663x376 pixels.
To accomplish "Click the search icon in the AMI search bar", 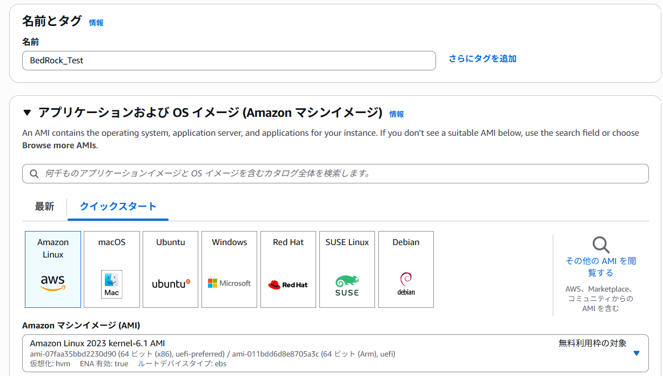I will pyautogui.click(x=34, y=173).
